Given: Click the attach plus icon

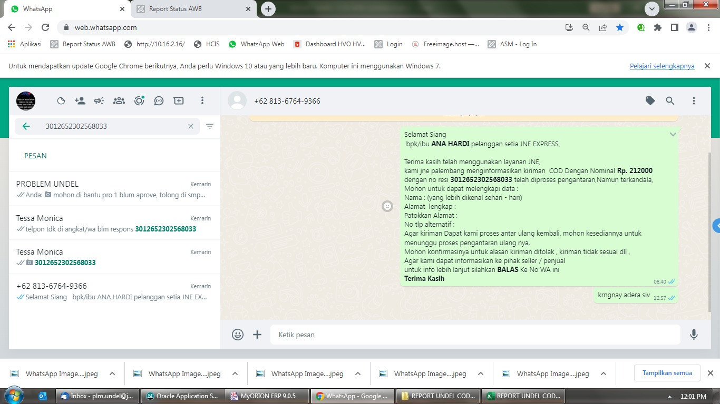Looking at the screenshot, I should [257, 335].
